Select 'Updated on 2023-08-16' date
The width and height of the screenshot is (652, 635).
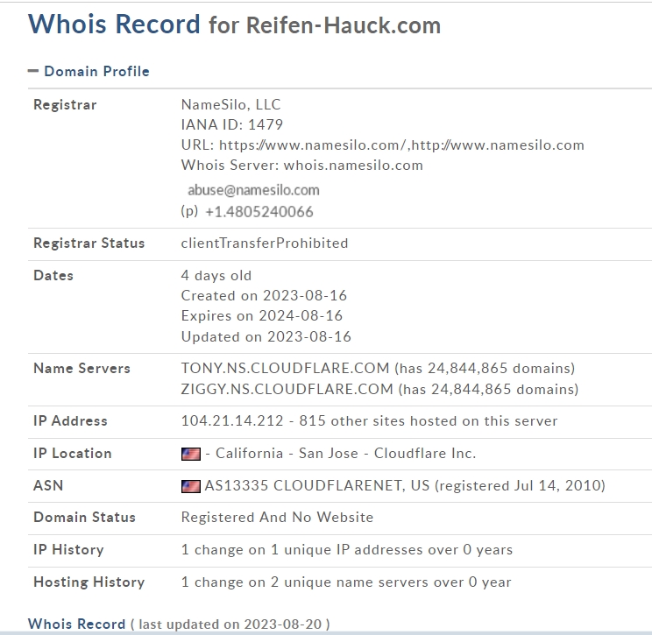[x=266, y=336]
